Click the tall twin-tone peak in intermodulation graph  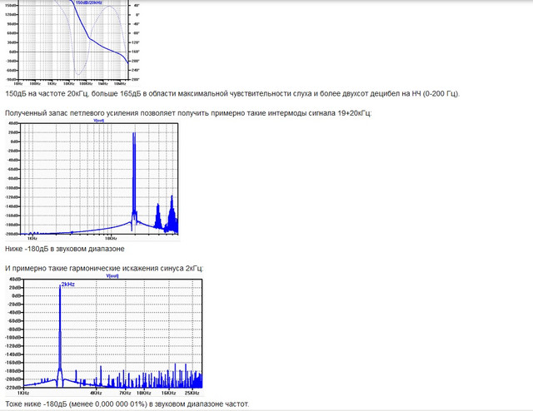[x=134, y=176]
